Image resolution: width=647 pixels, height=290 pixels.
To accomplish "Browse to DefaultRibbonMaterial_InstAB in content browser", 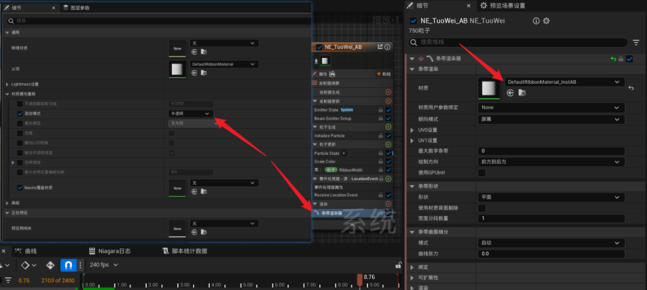I will [x=522, y=93].
